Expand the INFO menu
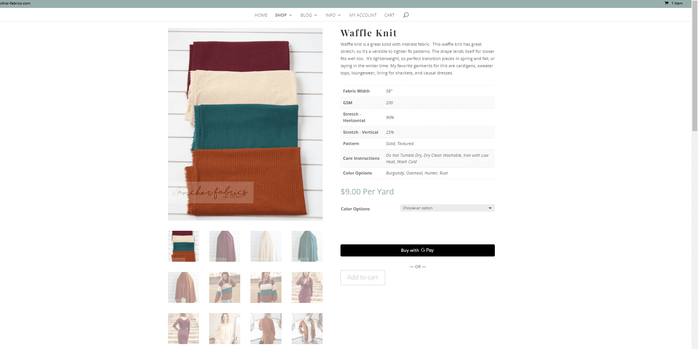 (333, 15)
